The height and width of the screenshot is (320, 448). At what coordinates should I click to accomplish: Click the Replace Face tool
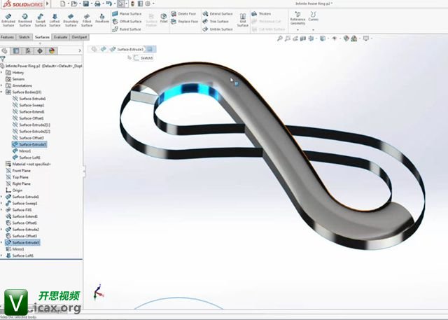coord(184,22)
